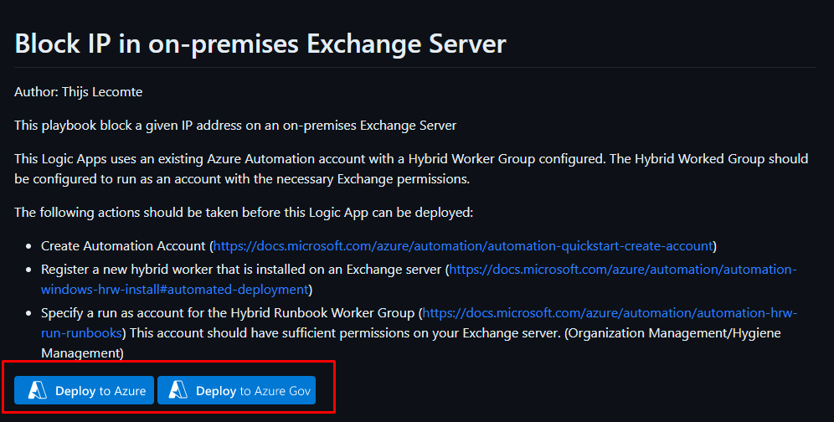The image size is (834, 422).
Task: Open the automation-hrw-run-runbooks link's first line
Action: tap(610, 313)
